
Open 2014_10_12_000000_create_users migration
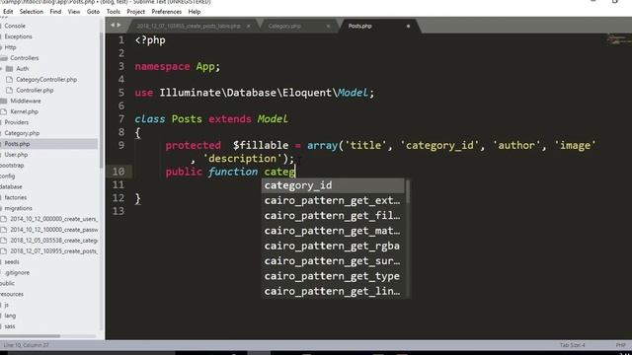(53, 219)
